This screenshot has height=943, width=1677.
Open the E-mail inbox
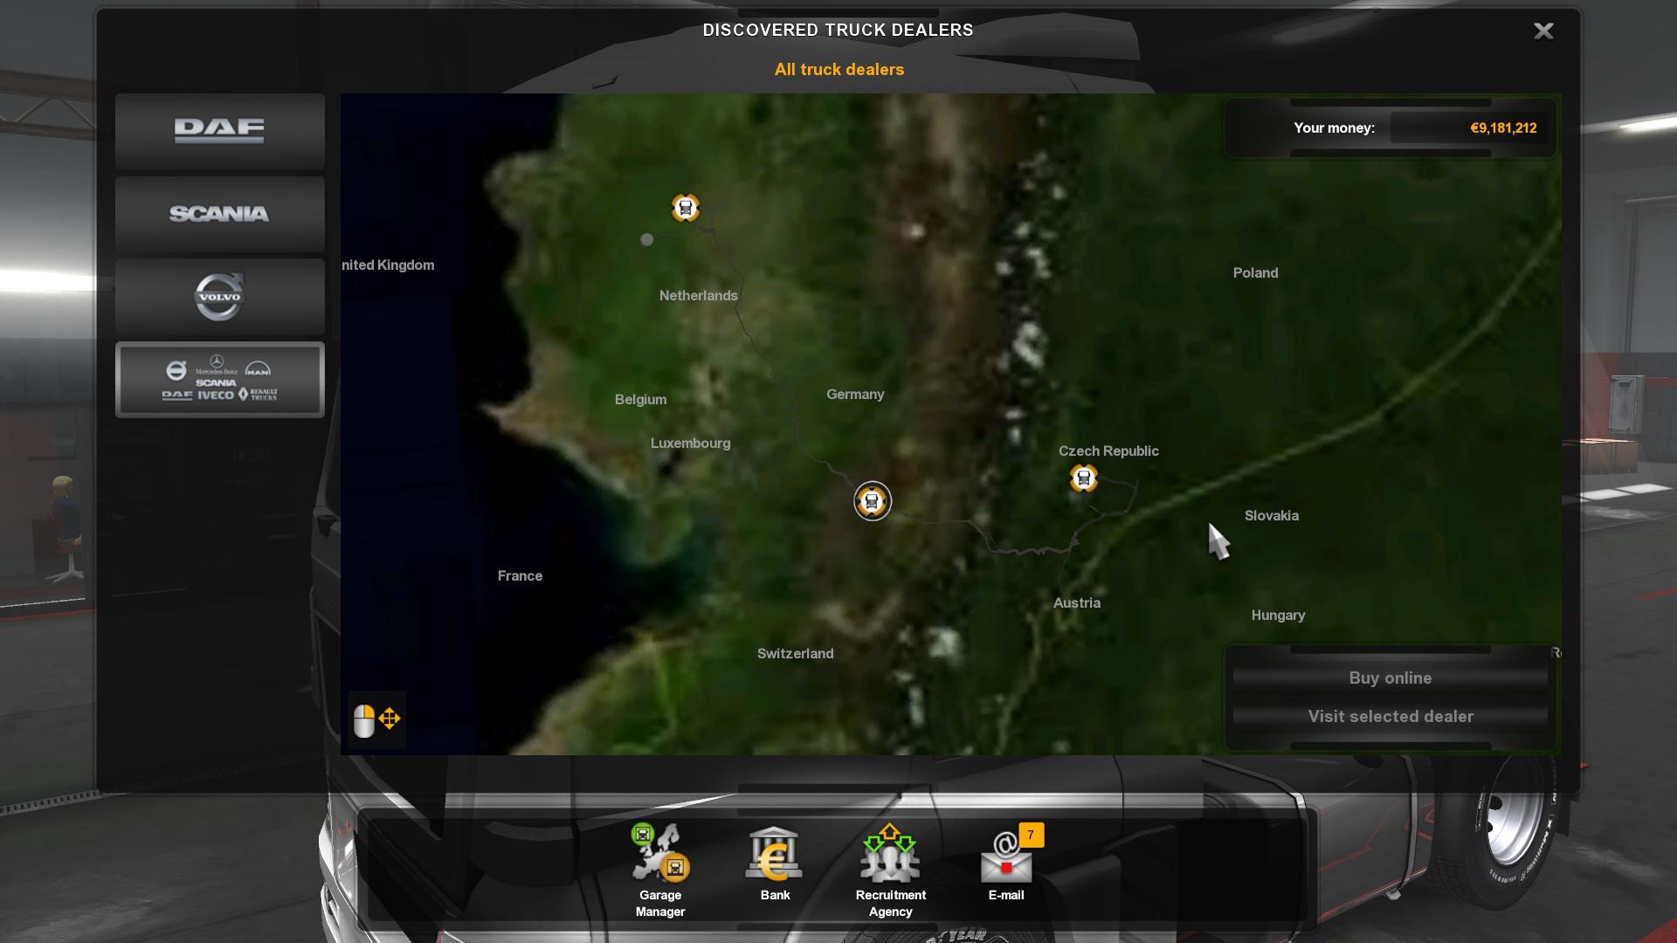[1005, 864]
